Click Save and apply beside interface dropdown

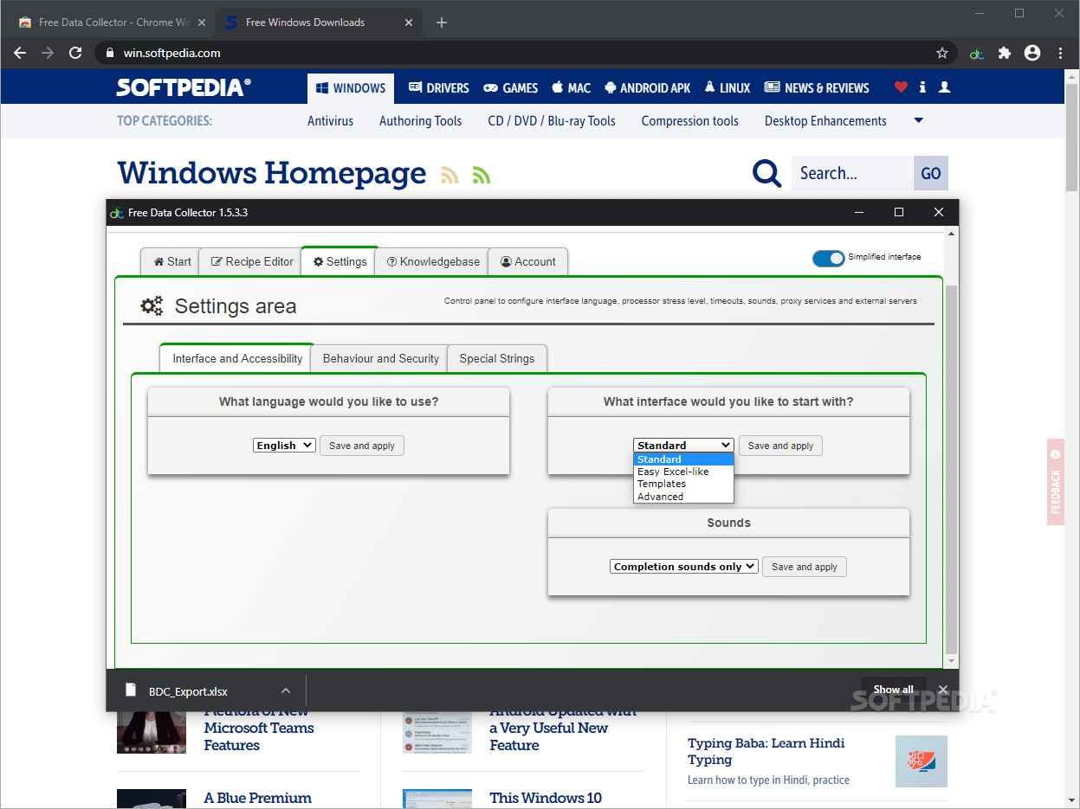780,446
